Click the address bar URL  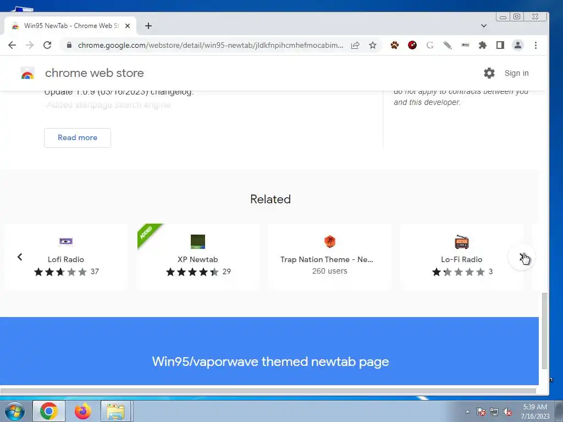click(x=211, y=45)
